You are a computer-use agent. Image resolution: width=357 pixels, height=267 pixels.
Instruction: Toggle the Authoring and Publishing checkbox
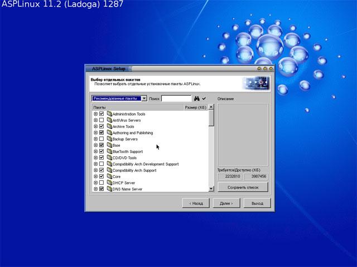[x=102, y=132]
